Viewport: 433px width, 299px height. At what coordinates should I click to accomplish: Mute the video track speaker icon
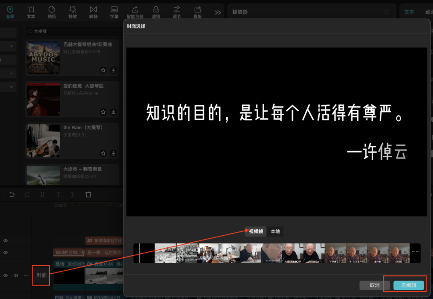(x=16, y=275)
